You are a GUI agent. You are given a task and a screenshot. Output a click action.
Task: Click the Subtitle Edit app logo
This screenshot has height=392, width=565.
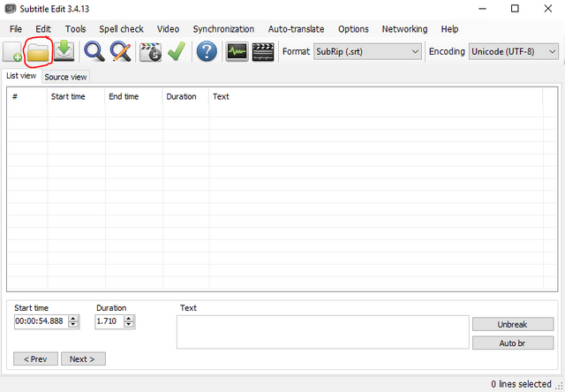tap(11, 9)
